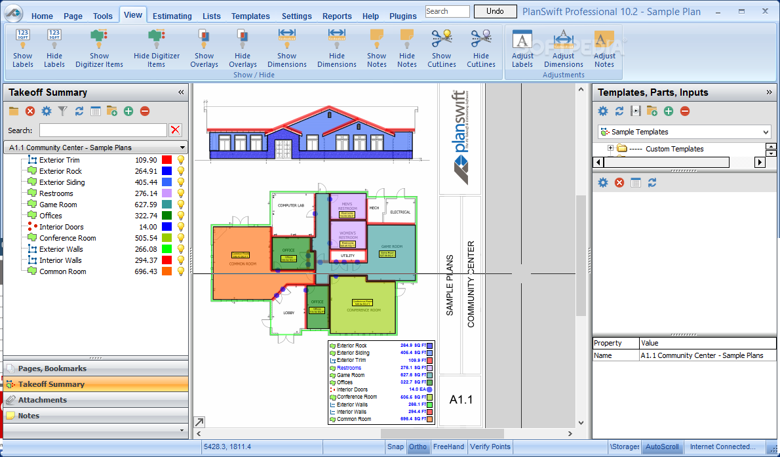780x457 pixels.
Task: Click the folder icon in Takeoff Summary toolbar
Action: (13, 111)
